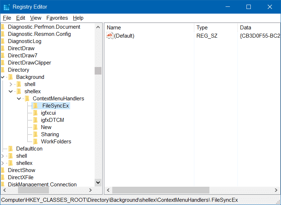
Task: Click folder icon of DiagnosticLog key
Action: (x=3, y=41)
